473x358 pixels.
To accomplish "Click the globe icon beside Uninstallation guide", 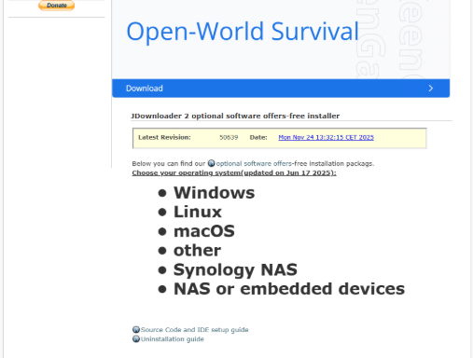I will [136, 338].
